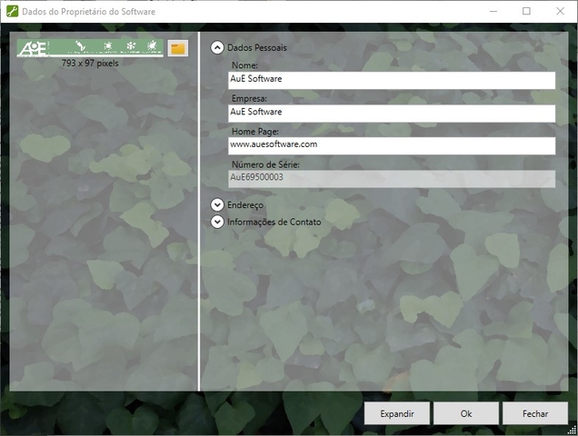
Task: Click the AuE logo banner image
Action: (x=90, y=48)
